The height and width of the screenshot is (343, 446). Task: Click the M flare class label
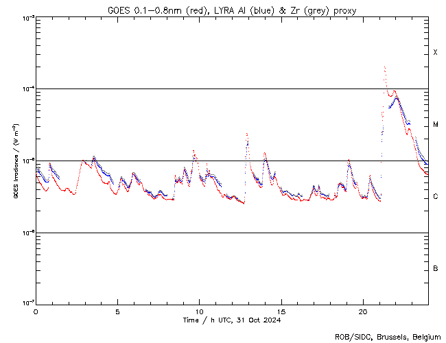(x=435, y=125)
